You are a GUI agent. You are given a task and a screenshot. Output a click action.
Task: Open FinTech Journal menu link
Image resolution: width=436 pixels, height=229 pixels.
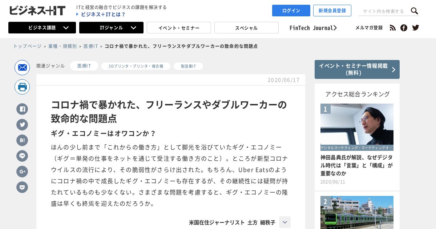coord(313,28)
